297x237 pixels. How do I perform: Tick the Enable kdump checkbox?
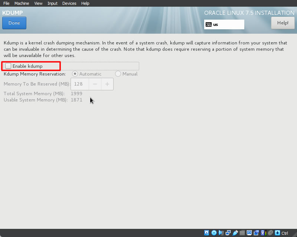pos(8,66)
